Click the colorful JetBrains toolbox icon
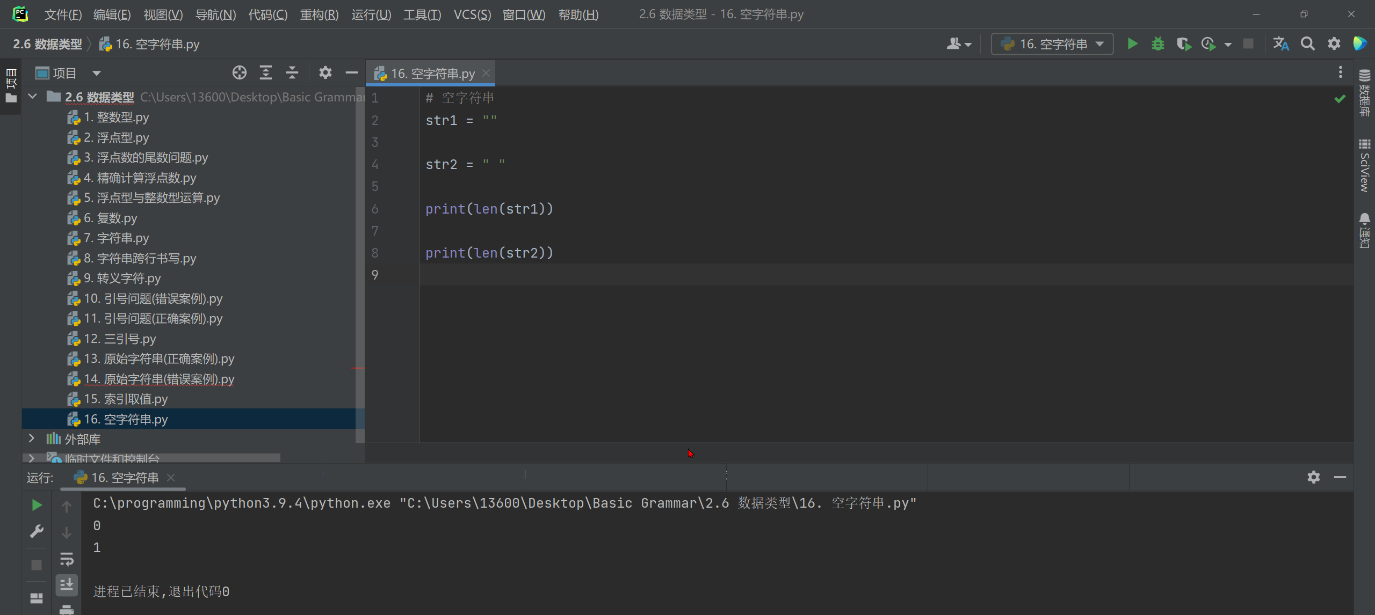Screen dimensions: 1375x615 (x=1360, y=44)
